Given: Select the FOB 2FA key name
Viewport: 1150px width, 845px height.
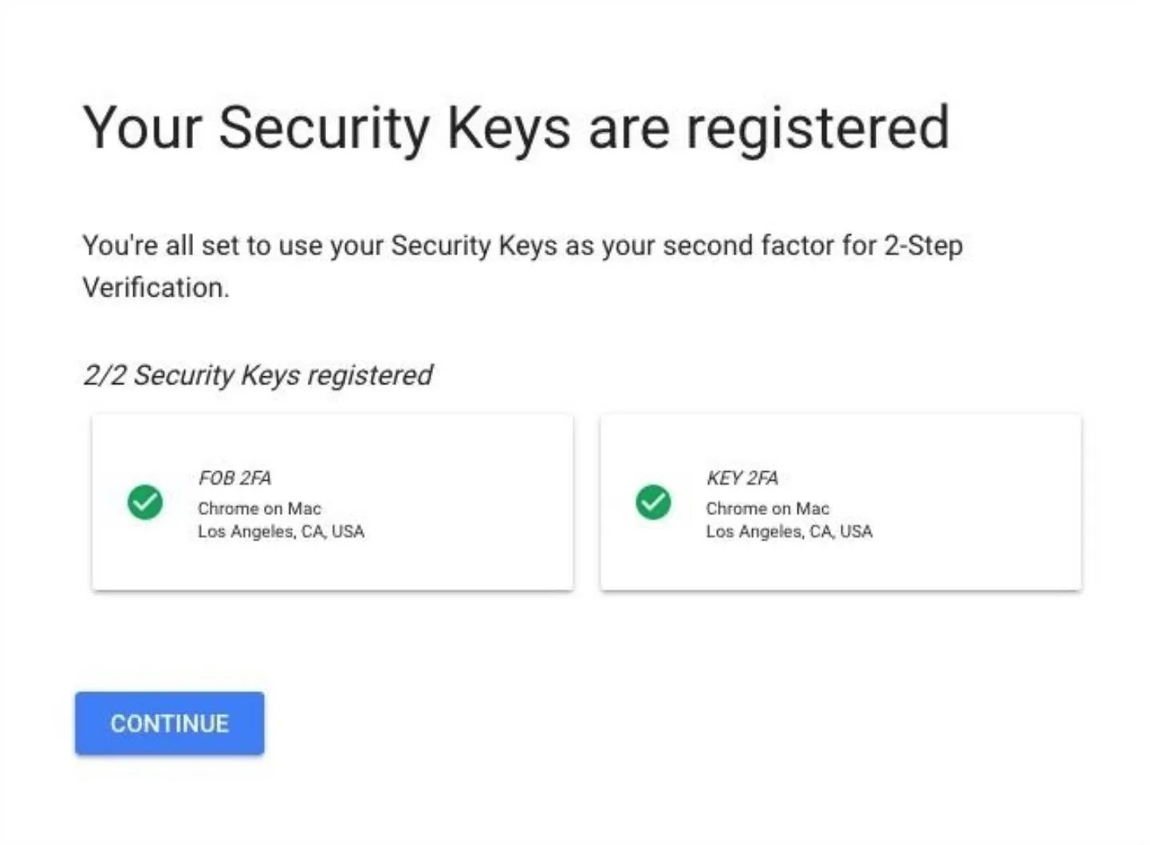Looking at the screenshot, I should tap(234, 478).
